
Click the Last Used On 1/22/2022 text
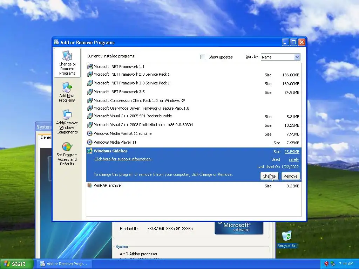278,167
